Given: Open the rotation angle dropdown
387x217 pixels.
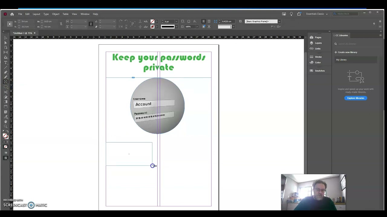Looking at the screenshot, I should tap(114, 21).
